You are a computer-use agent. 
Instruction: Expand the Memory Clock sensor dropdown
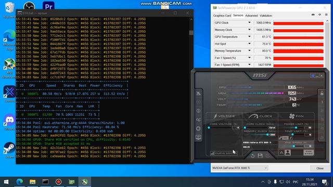pos(249,30)
